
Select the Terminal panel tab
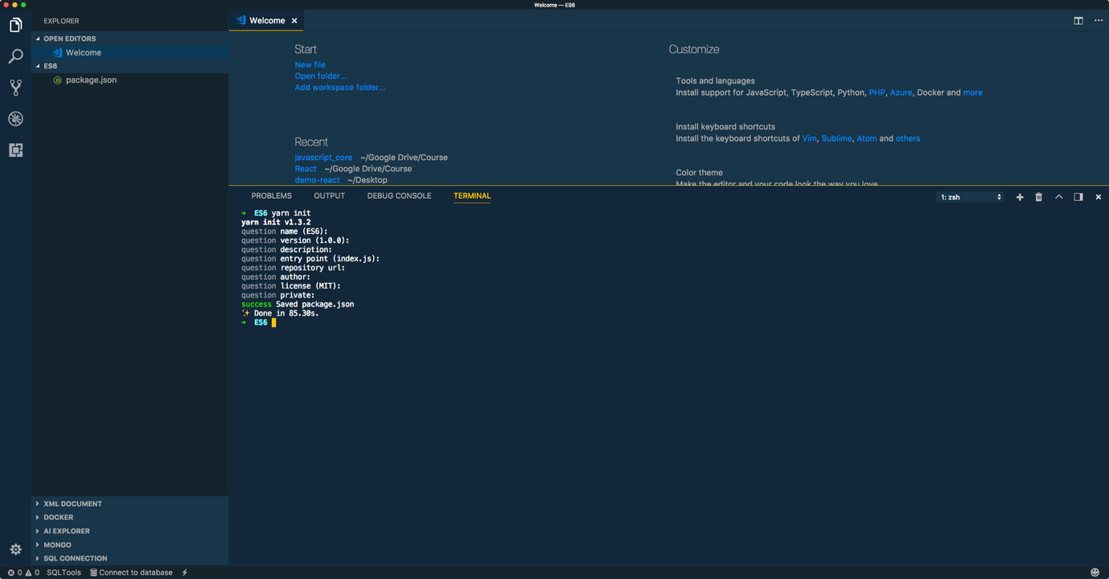(472, 196)
